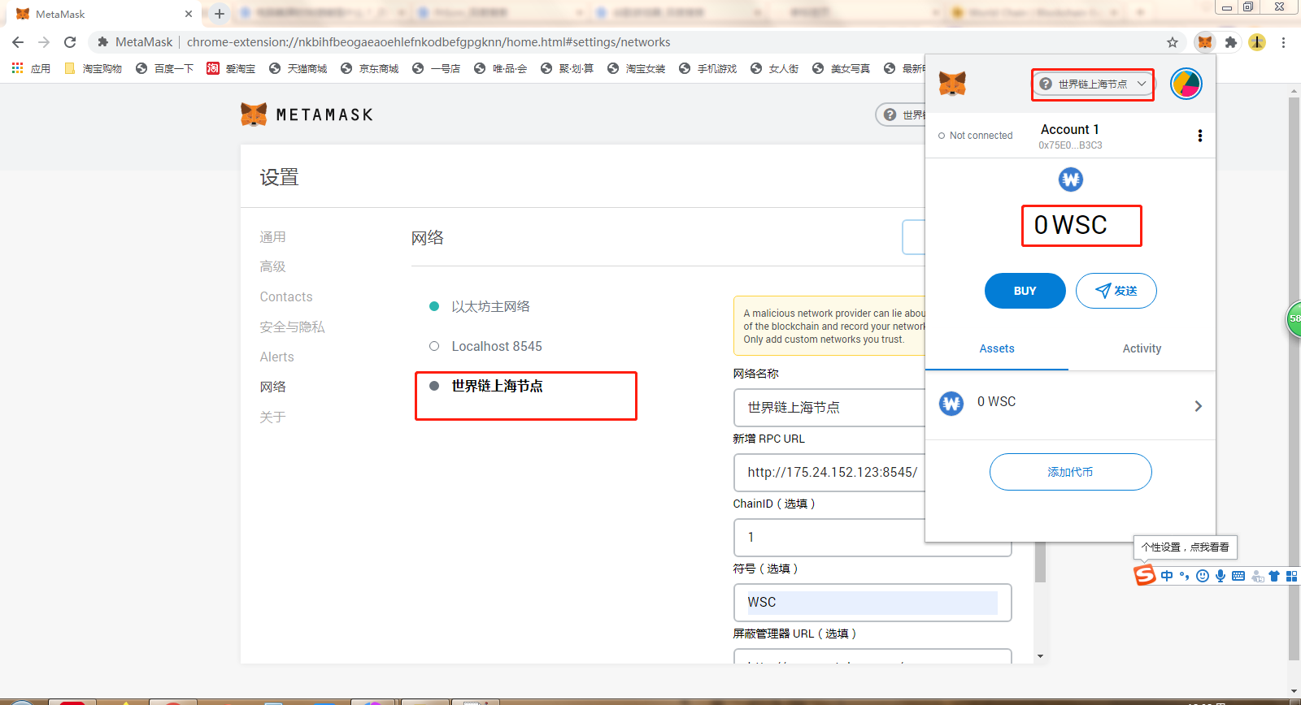Open the Chrome extensions puzzle icon
Viewport: 1301px width, 705px height.
click(x=1231, y=42)
